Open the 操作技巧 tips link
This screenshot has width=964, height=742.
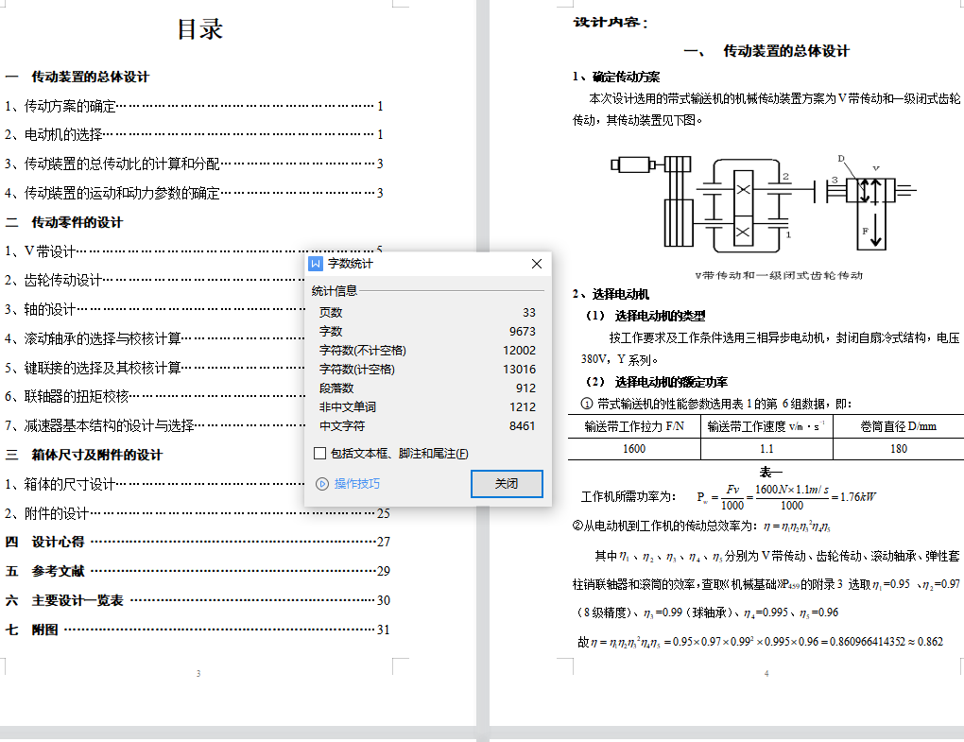pyautogui.click(x=356, y=484)
